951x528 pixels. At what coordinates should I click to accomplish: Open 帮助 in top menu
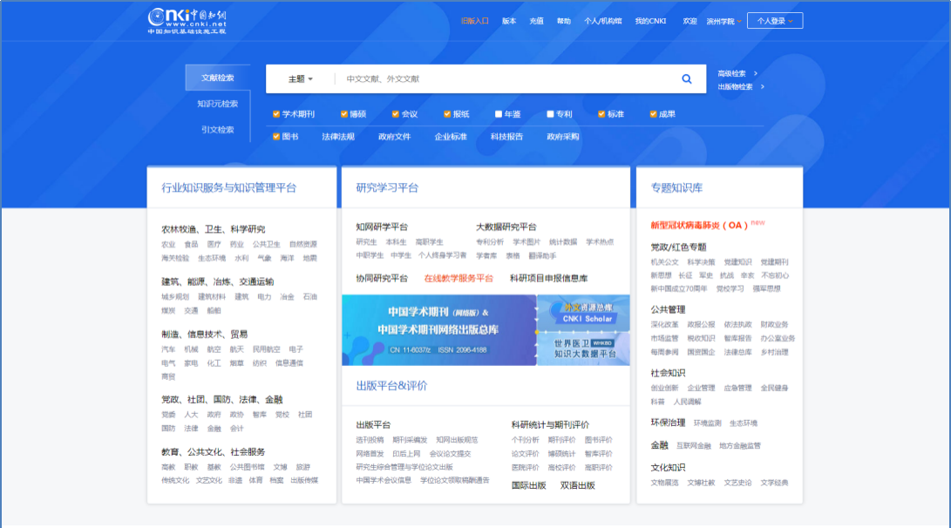[564, 21]
